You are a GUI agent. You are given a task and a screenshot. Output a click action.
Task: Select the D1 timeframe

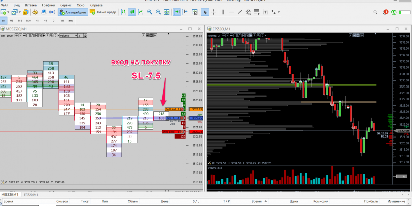pyautogui.click(x=54, y=20)
